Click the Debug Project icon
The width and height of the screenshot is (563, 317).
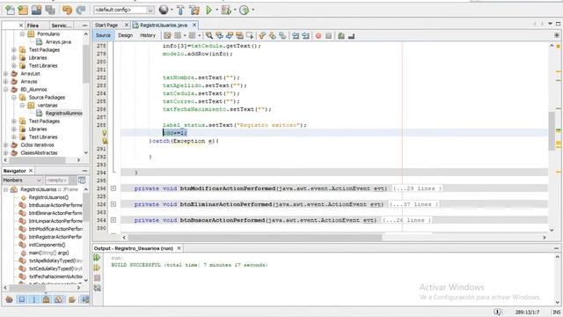(226, 10)
